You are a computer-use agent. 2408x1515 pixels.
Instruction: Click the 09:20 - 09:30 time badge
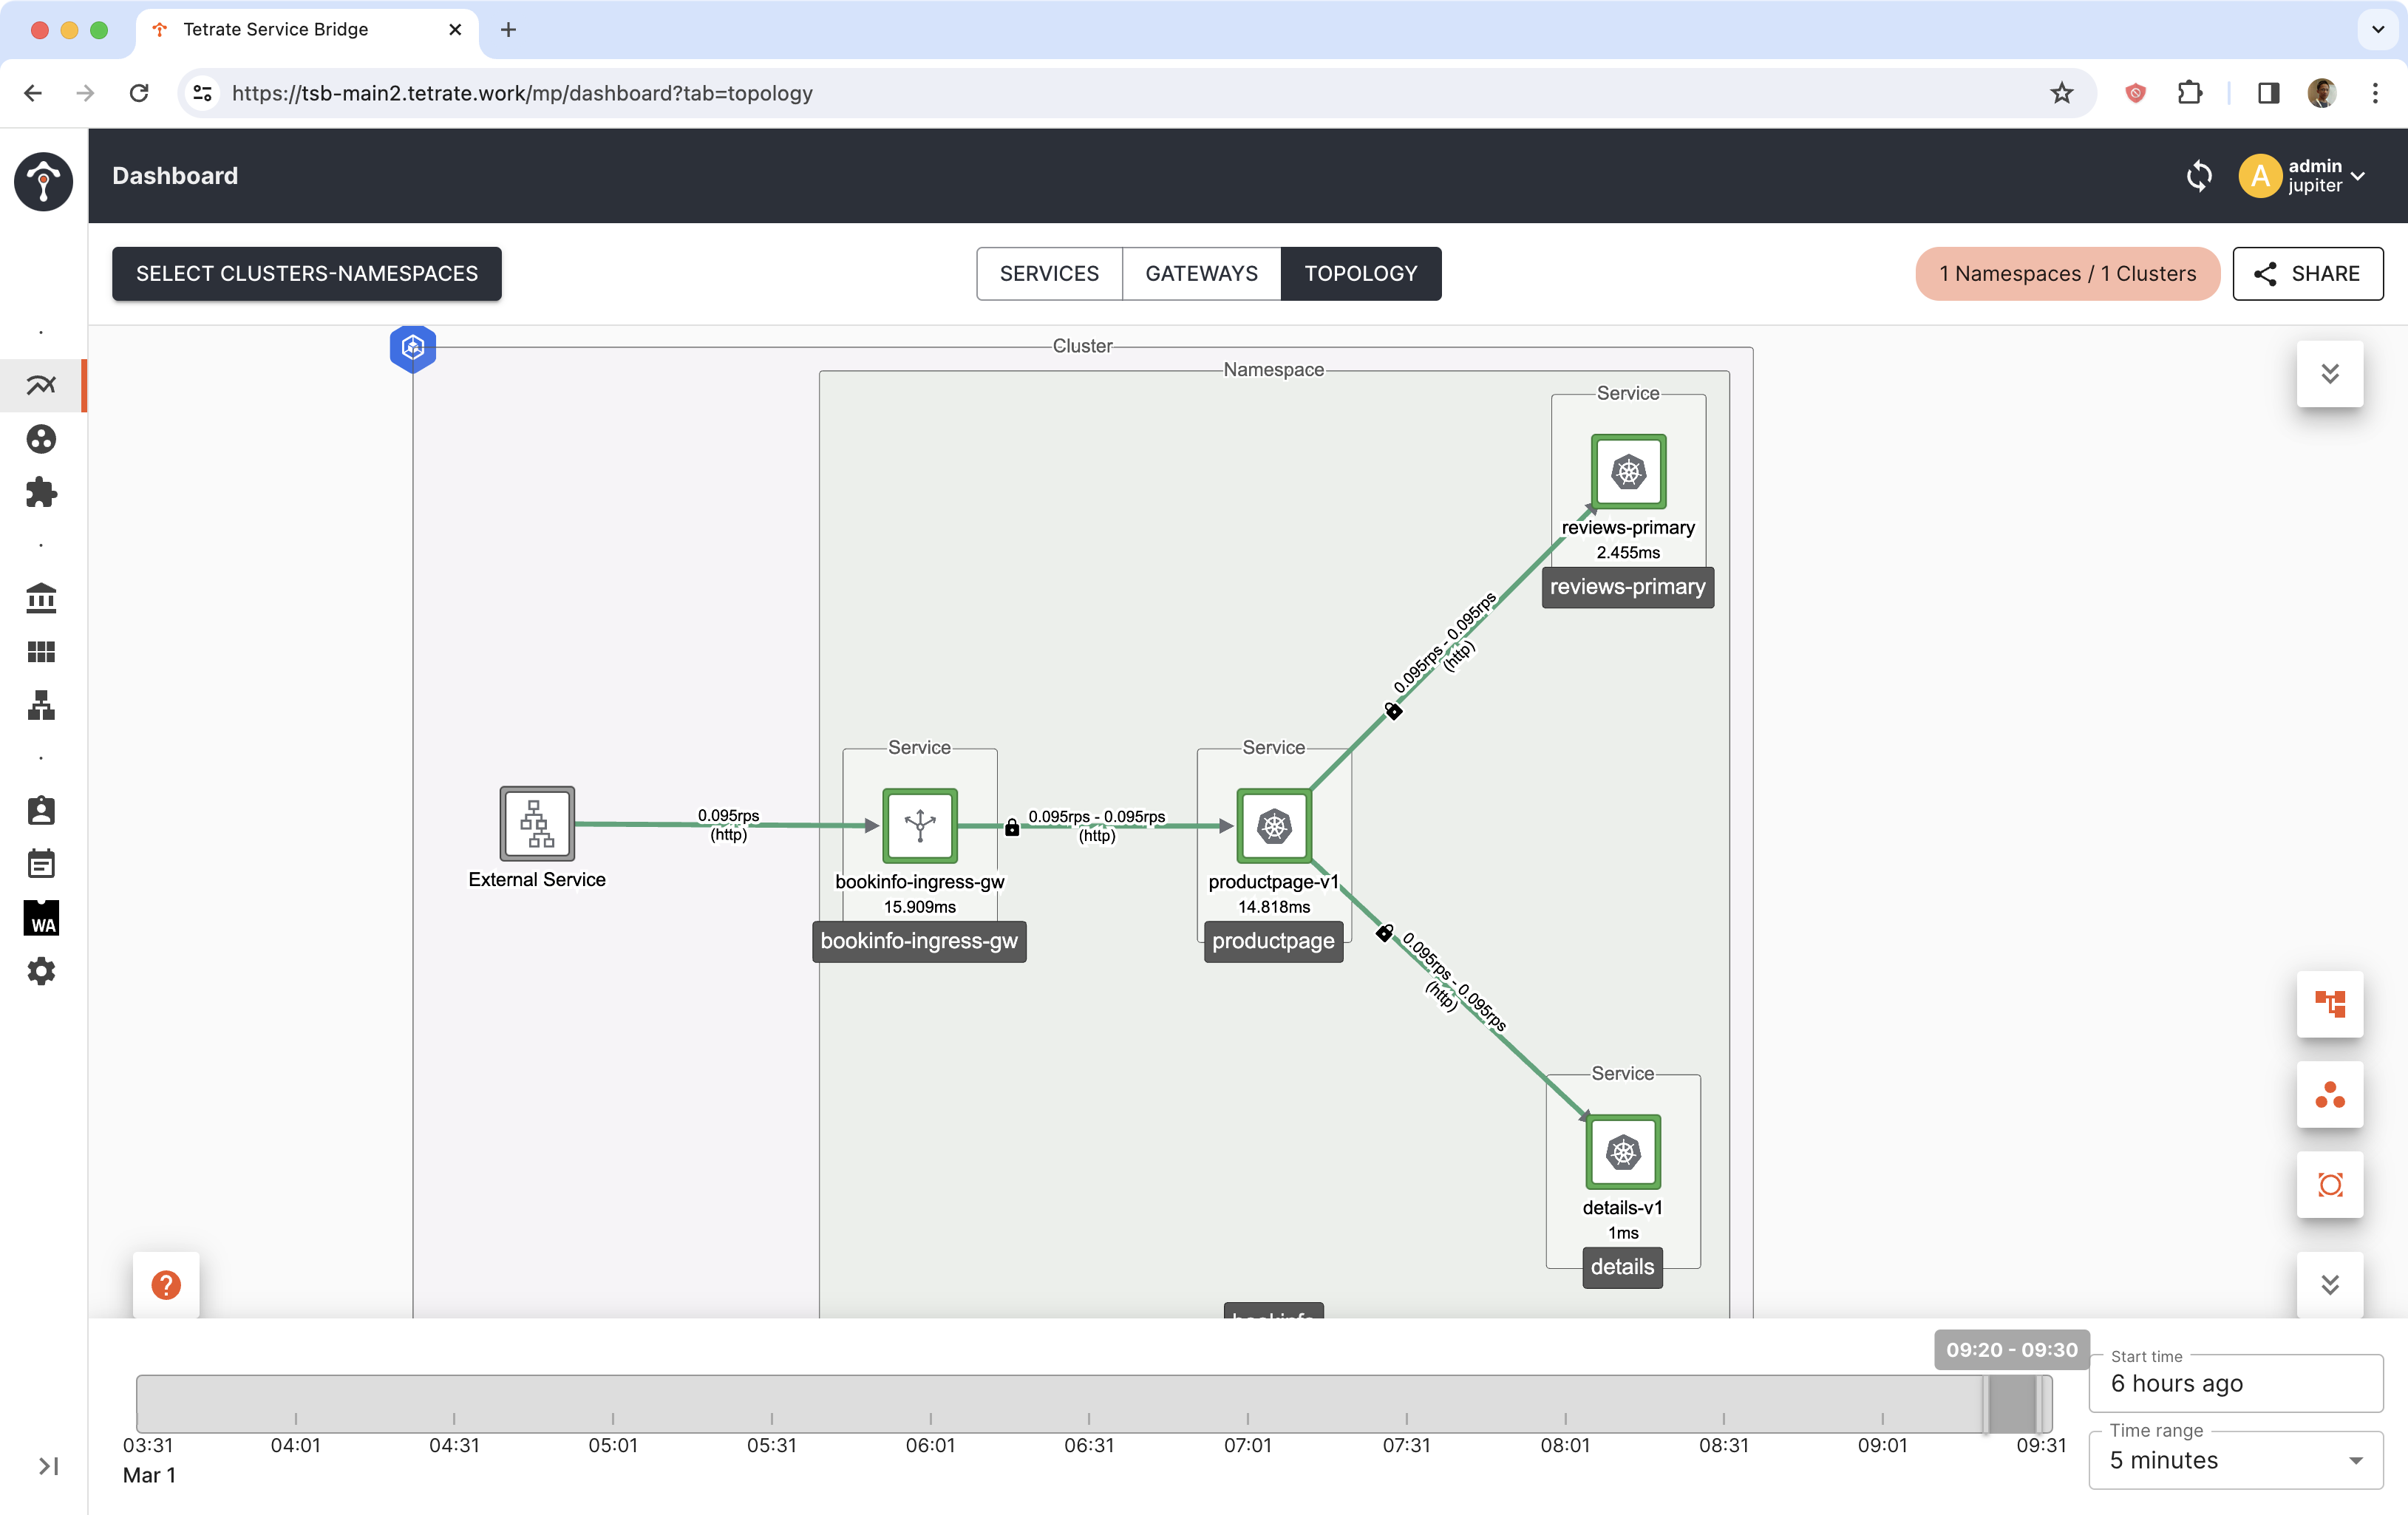pos(2011,1350)
